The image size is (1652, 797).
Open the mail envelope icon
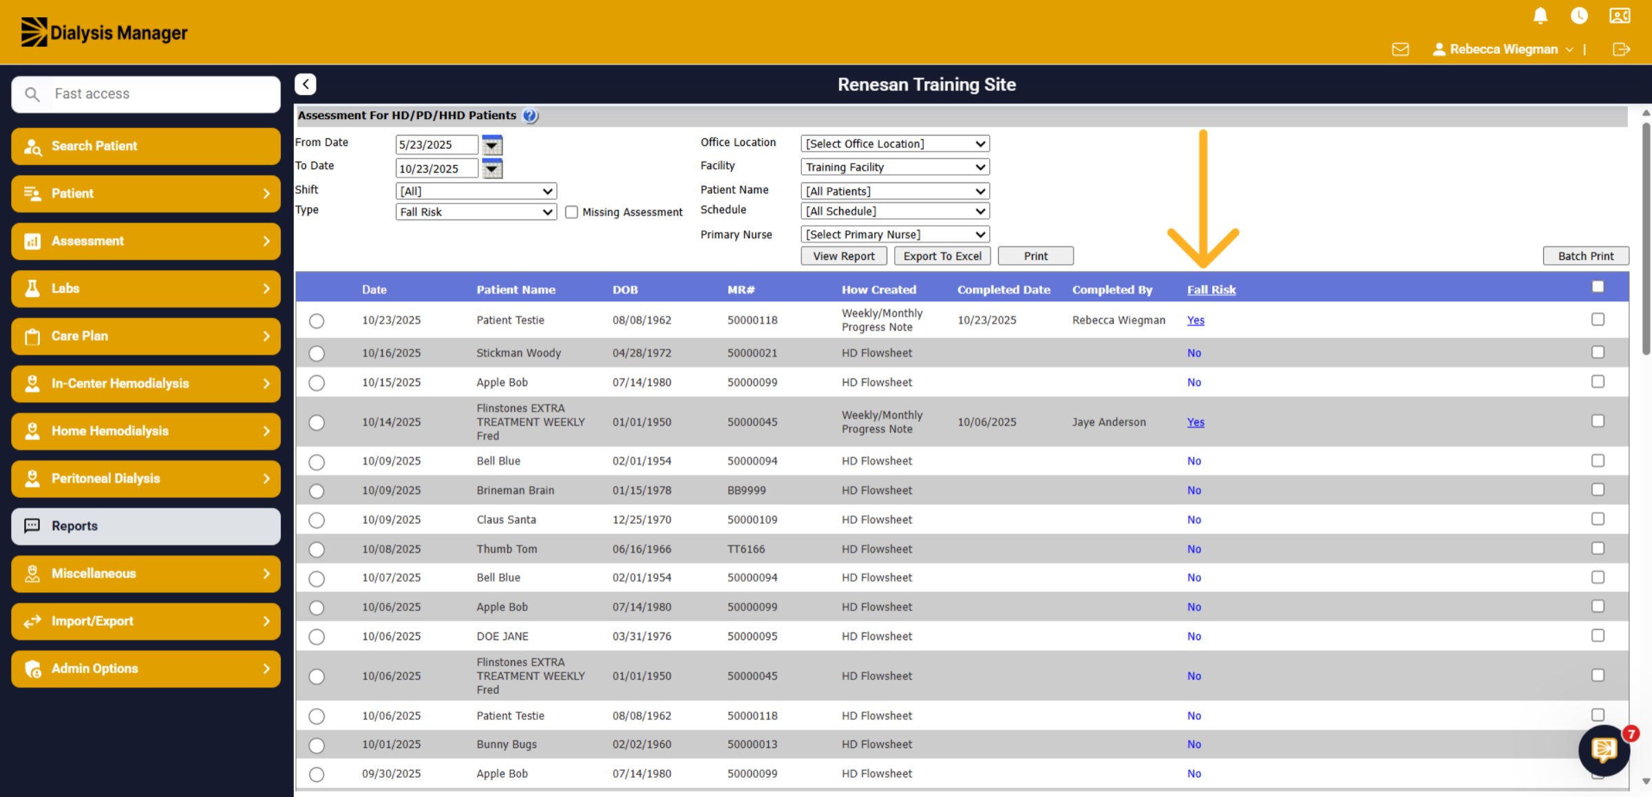click(x=1400, y=50)
